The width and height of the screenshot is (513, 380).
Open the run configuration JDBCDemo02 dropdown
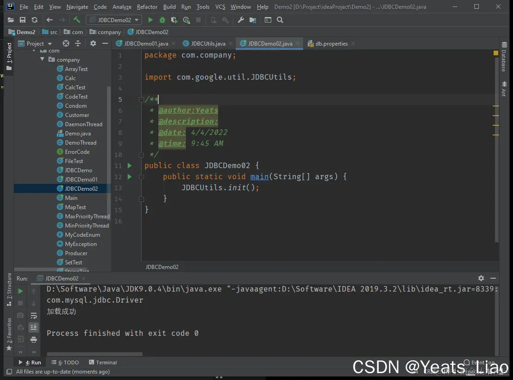pyautogui.click(x=114, y=20)
